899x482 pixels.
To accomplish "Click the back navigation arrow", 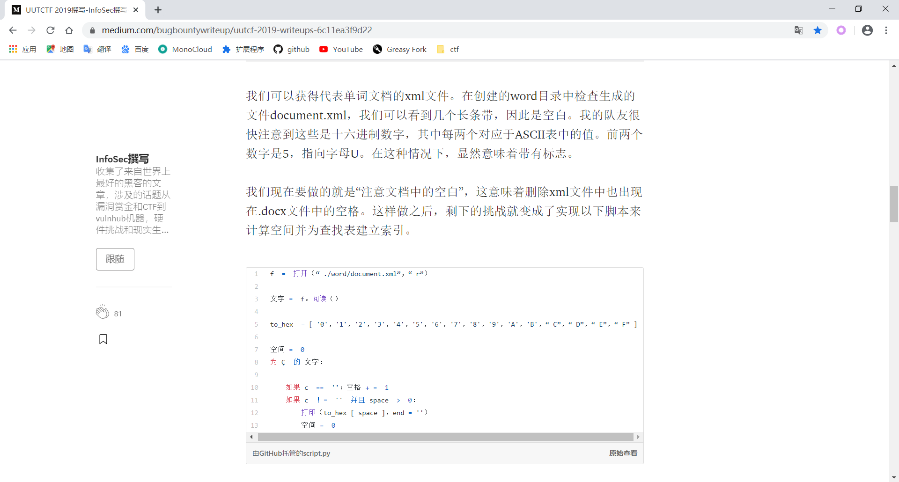I will [x=13, y=30].
